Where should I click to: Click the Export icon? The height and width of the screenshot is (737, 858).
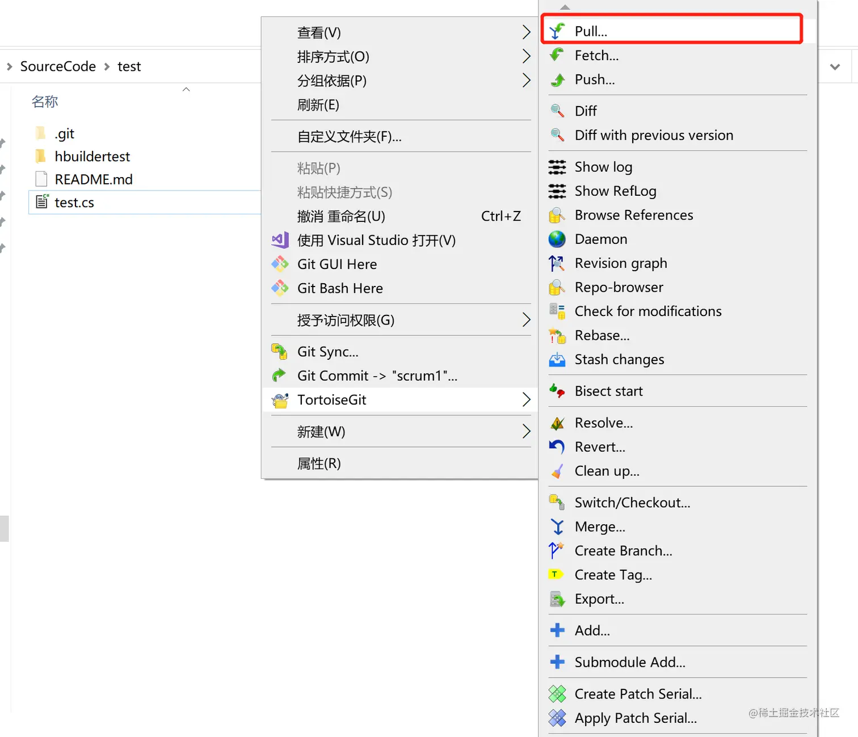click(557, 599)
